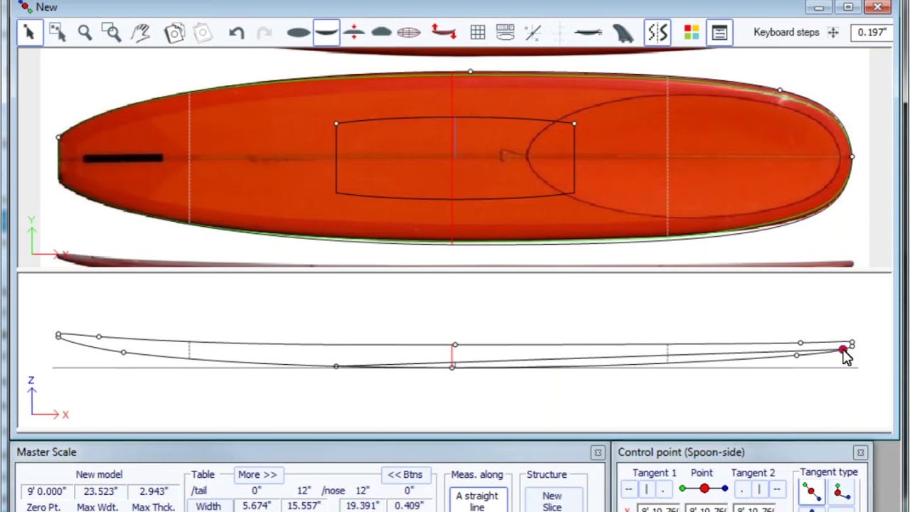Open the fin tool

(x=623, y=33)
